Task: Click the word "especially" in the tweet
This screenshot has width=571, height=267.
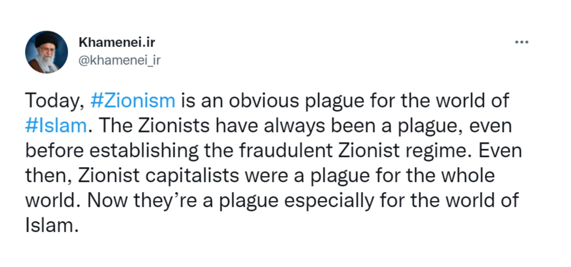Action: tap(329, 201)
